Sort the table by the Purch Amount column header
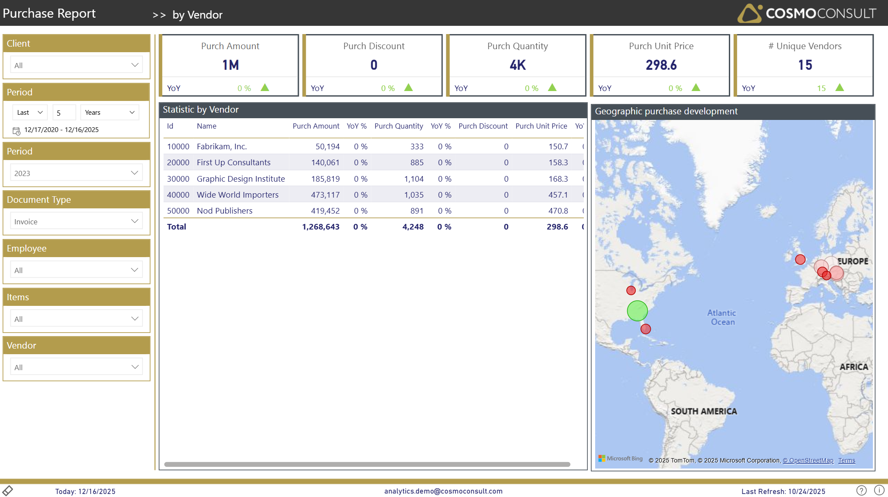888x497 pixels. (x=316, y=126)
